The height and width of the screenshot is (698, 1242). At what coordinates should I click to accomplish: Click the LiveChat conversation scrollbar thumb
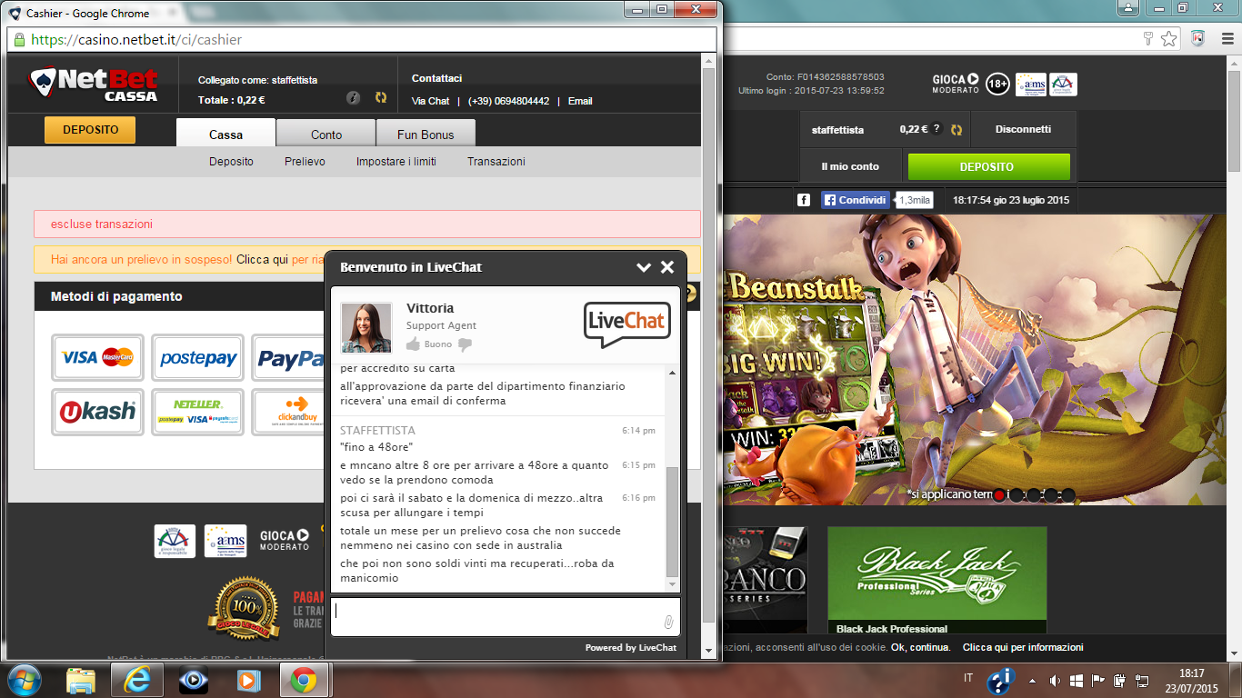tap(672, 522)
